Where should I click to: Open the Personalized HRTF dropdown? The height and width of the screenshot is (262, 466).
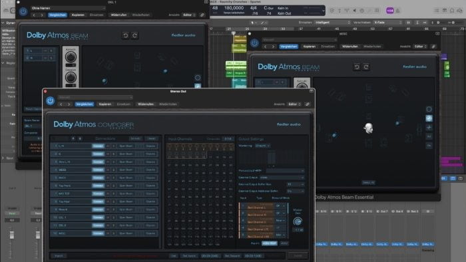click(285, 171)
